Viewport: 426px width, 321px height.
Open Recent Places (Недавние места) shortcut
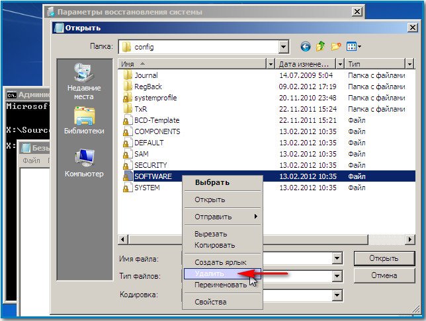(x=83, y=82)
